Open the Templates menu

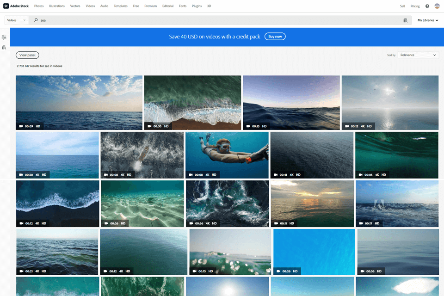(120, 6)
